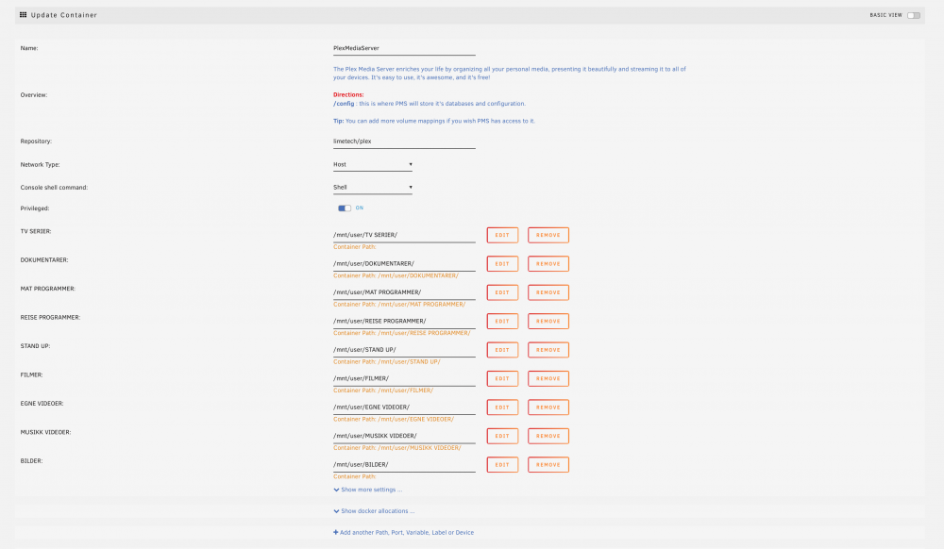Click the grid icon beside Update Container
The width and height of the screenshot is (944, 549).
23,15
